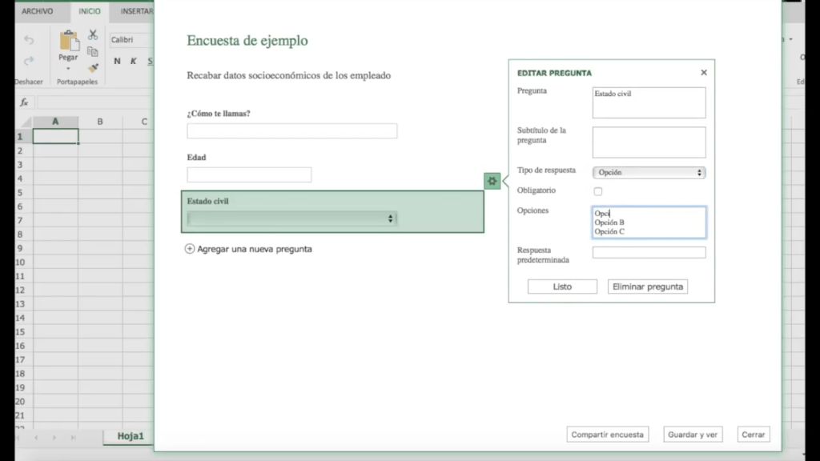The width and height of the screenshot is (820, 461).
Task: Open the question settings gear icon
Action: 492,181
